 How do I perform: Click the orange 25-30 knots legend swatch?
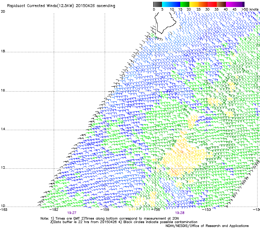point(203,4)
